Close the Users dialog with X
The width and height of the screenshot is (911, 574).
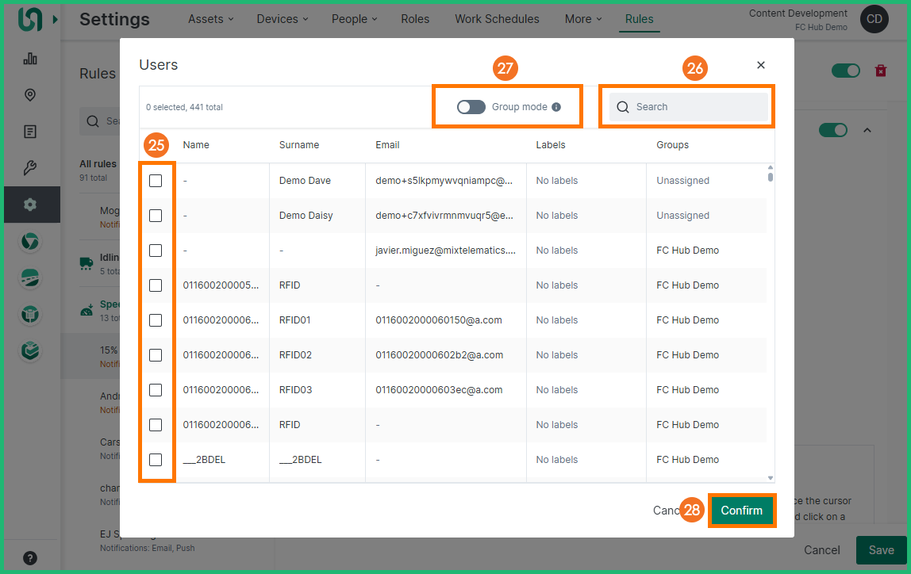pyautogui.click(x=761, y=65)
